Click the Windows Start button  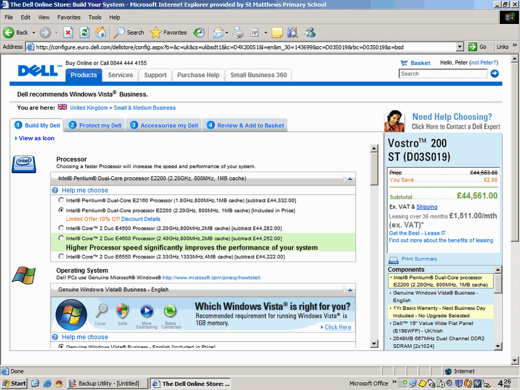[14, 383]
